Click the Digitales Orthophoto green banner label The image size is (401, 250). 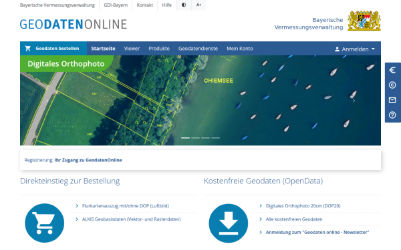pyautogui.click(x=66, y=63)
